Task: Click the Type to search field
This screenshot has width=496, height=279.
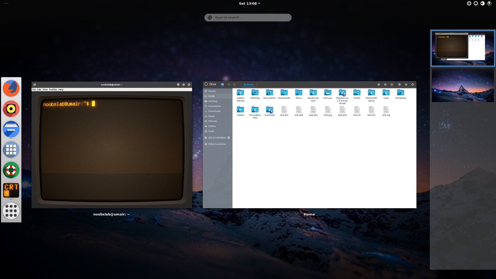Action: 247,17
